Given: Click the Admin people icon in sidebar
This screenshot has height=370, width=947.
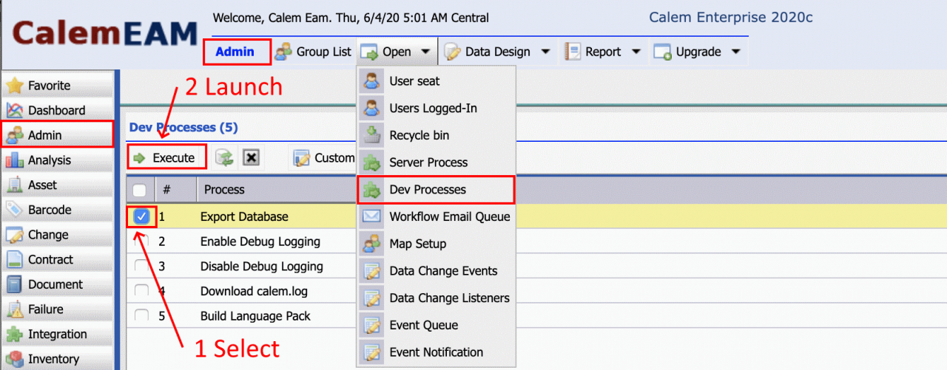Looking at the screenshot, I should pos(15,135).
